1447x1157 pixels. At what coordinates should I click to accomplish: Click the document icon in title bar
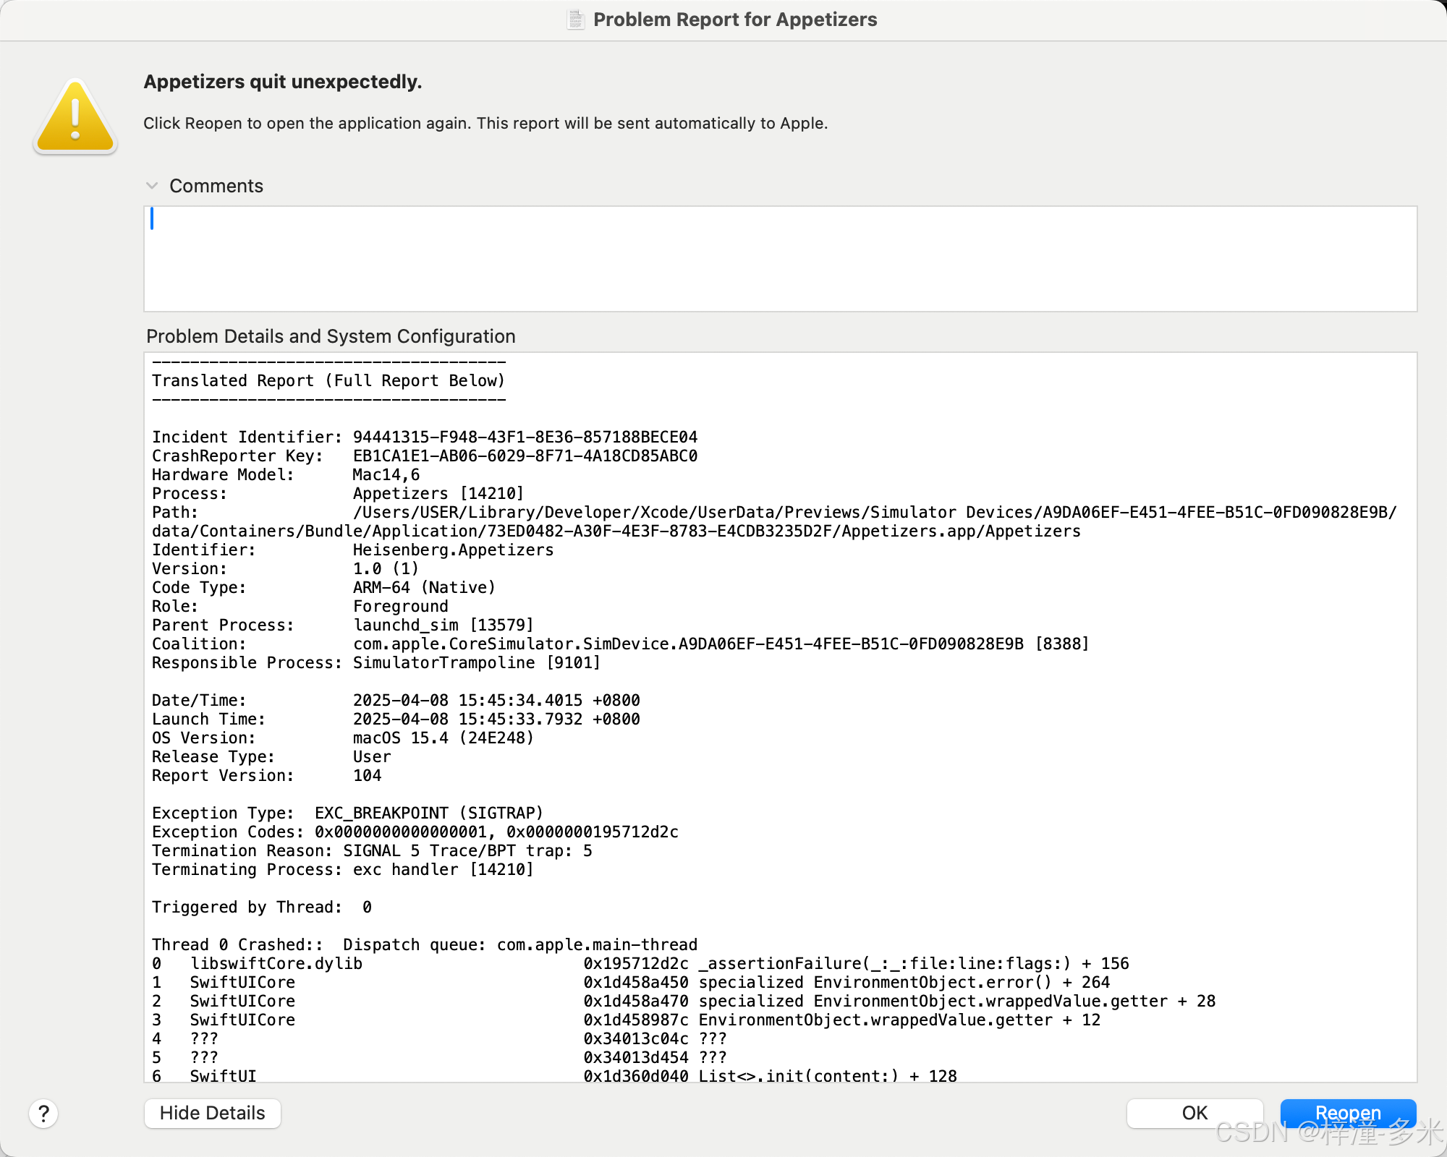[575, 20]
